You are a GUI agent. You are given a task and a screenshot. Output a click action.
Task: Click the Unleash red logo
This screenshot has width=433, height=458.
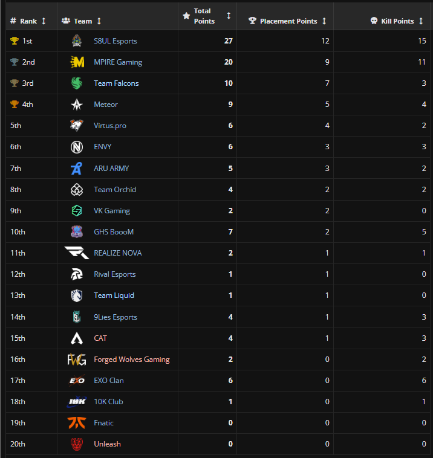(x=77, y=444)
